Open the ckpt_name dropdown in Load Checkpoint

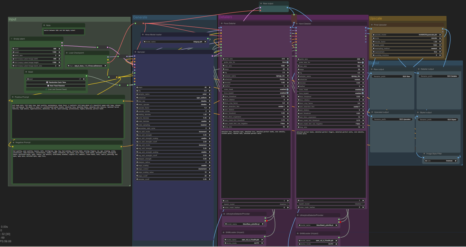(x=87, y=66)
